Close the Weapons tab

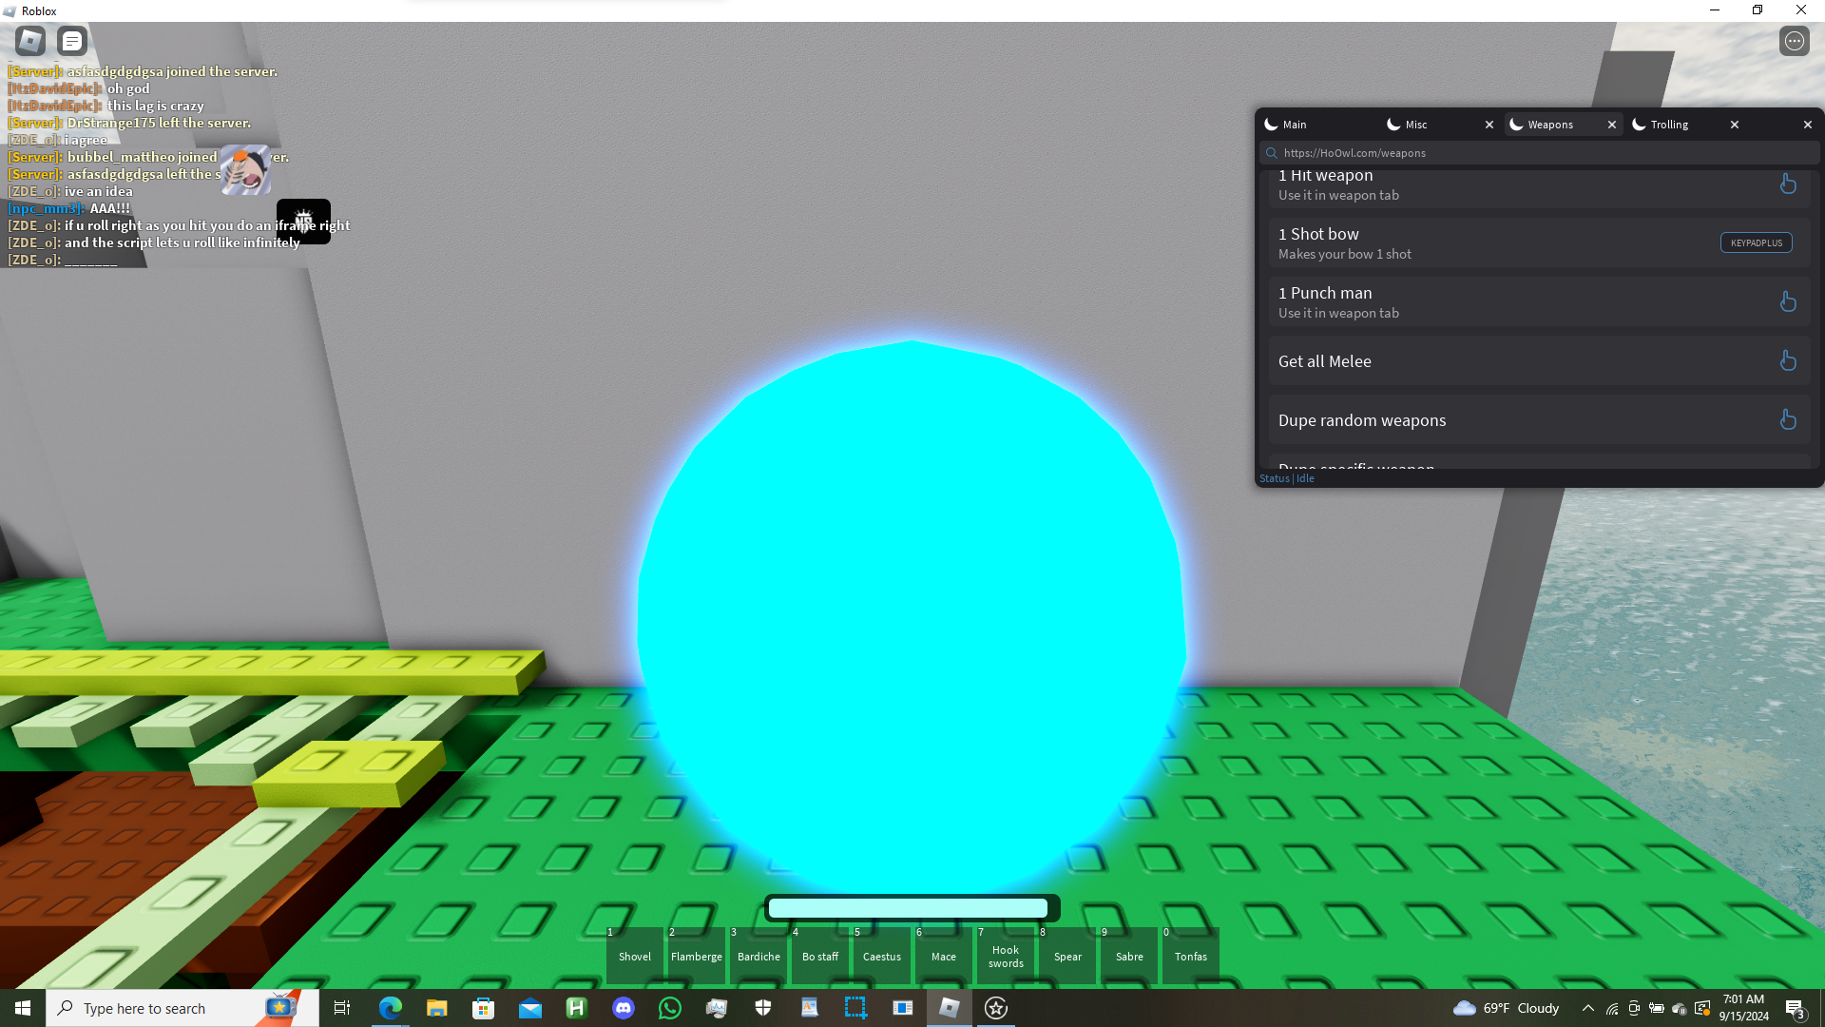coord(1612,125)
